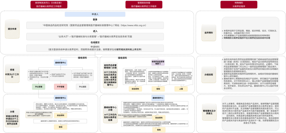Screen dimensions: 286x133
Task: Open the nifdc.org.cn website step box
Action: 95,25
